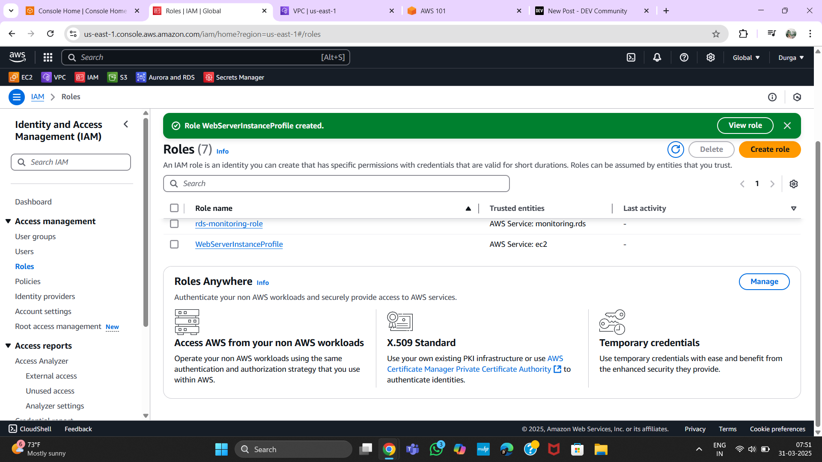Click the roles Search filter field
This screenshot has height=462, width=822.
pyautogui.click(x=337, y=184)
